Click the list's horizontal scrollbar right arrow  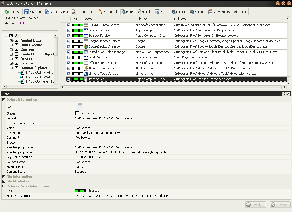point(284,87)
